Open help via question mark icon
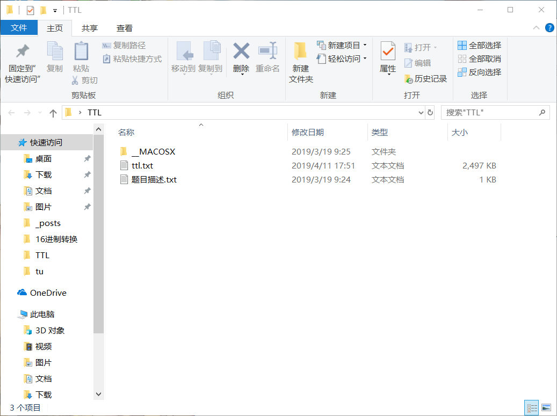Screen dimensions: 557x416 549,28
